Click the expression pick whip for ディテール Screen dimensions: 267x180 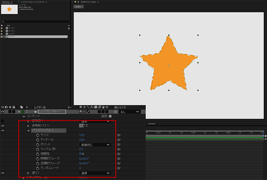pos(119,140)
